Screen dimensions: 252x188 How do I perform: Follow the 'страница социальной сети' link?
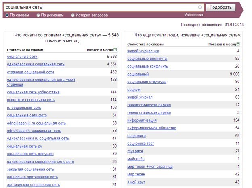tap(30, 72)
